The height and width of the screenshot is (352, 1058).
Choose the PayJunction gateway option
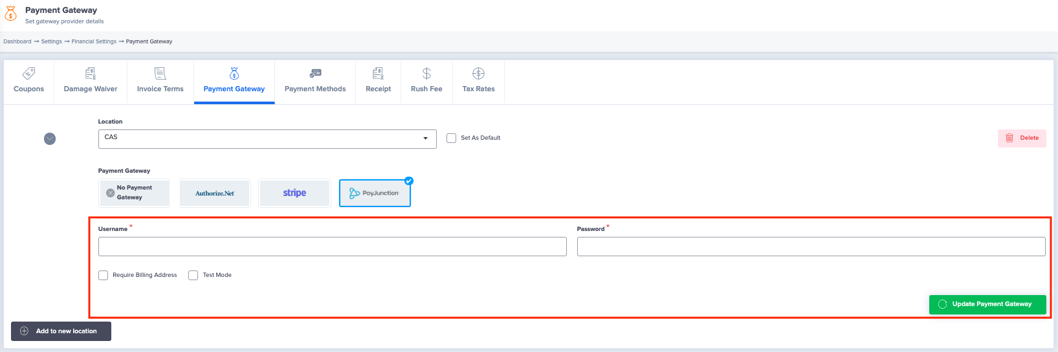375,193
